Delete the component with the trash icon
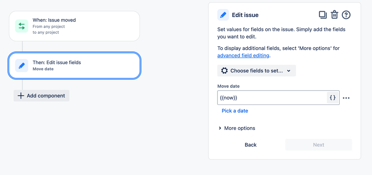Screen dimensions: 372x175 click(x=334, y=15)
